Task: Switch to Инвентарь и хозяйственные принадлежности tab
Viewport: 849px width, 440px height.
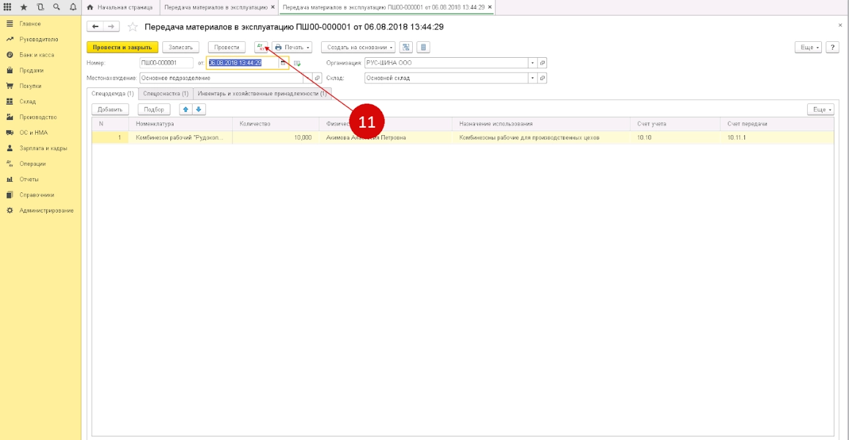Action: pyautogui.click(x=262, y=93)
